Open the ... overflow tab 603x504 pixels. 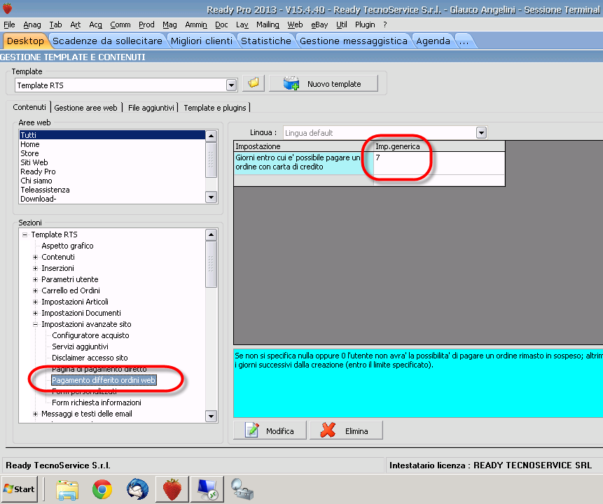pos(464,41)
